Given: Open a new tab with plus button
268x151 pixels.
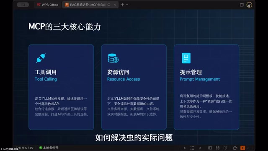Looking at the screenshot, I should click(122, 5).
